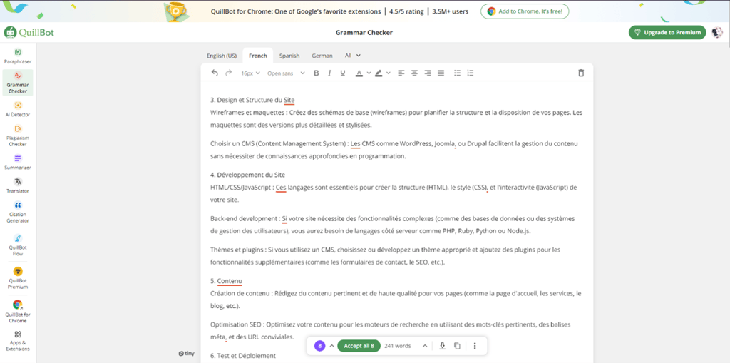
Task: Expand the text color dropdown arrow
Action: pyautogui.click(x=369, y=73)
